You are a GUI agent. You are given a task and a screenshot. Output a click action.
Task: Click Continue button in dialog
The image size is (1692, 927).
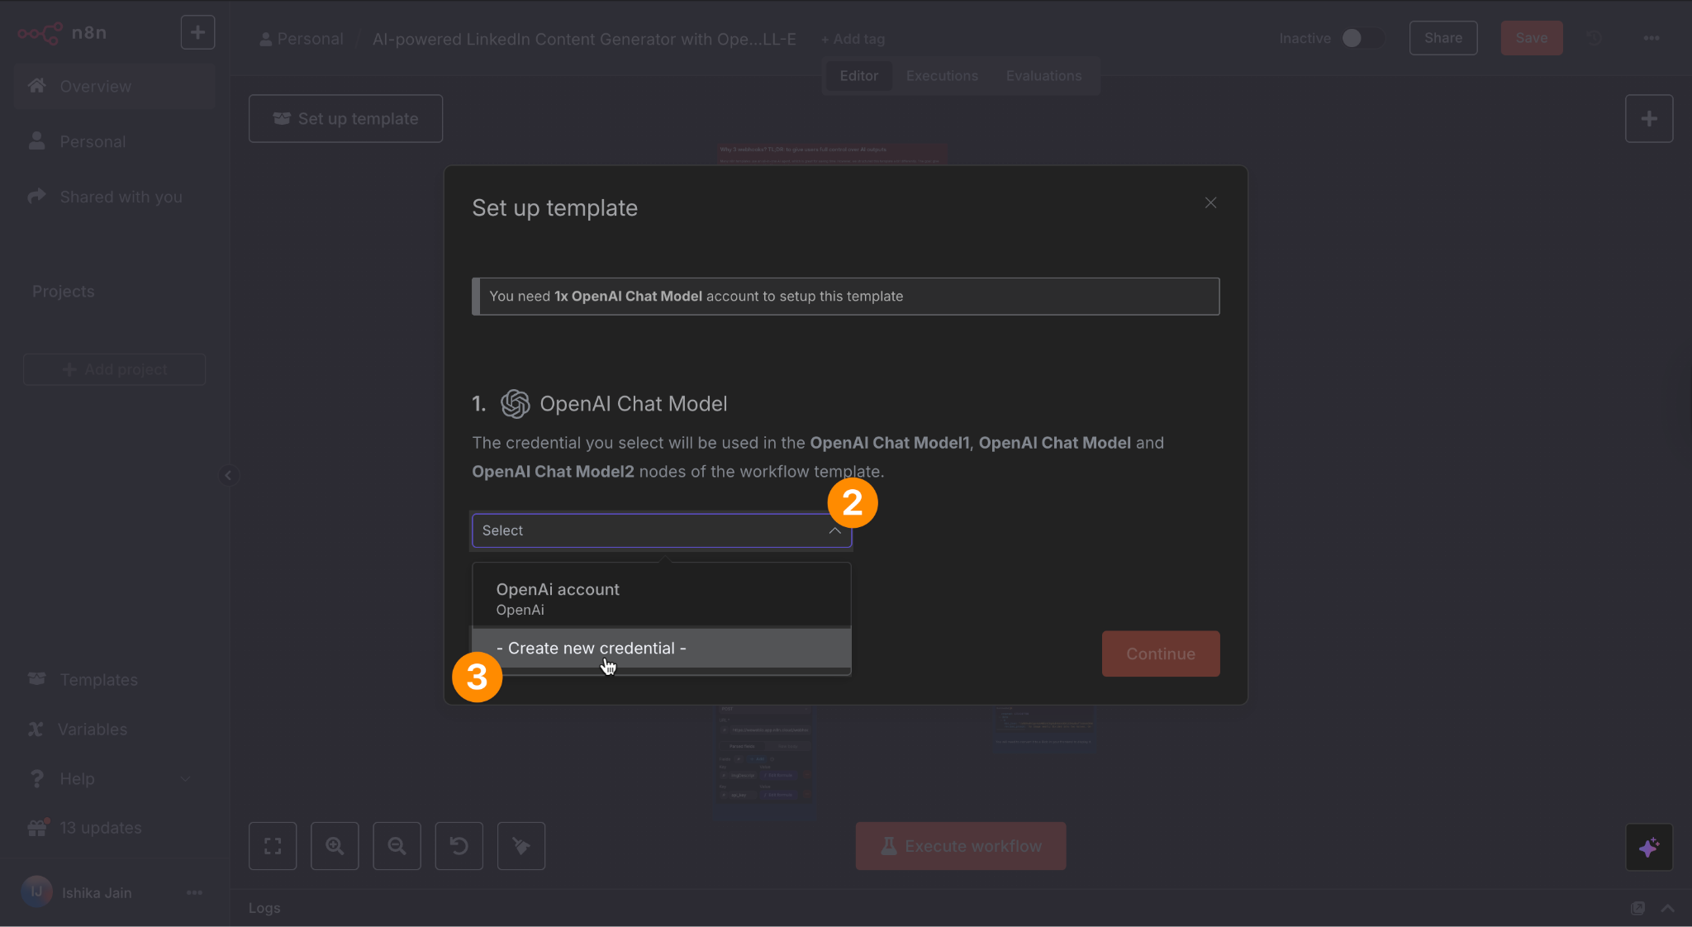tap(1161, 654)
